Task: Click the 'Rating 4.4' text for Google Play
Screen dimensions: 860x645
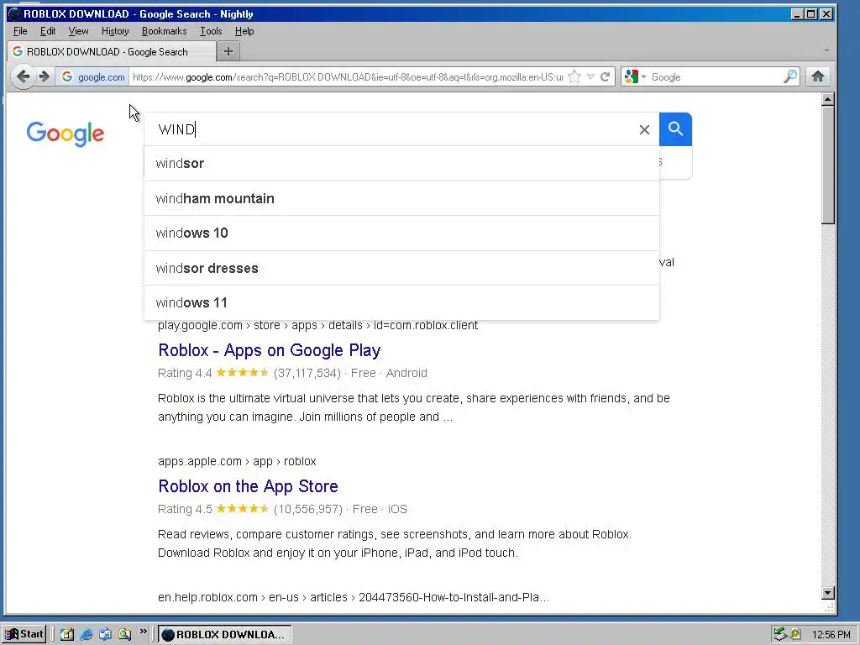Action: tap(185, 373)
